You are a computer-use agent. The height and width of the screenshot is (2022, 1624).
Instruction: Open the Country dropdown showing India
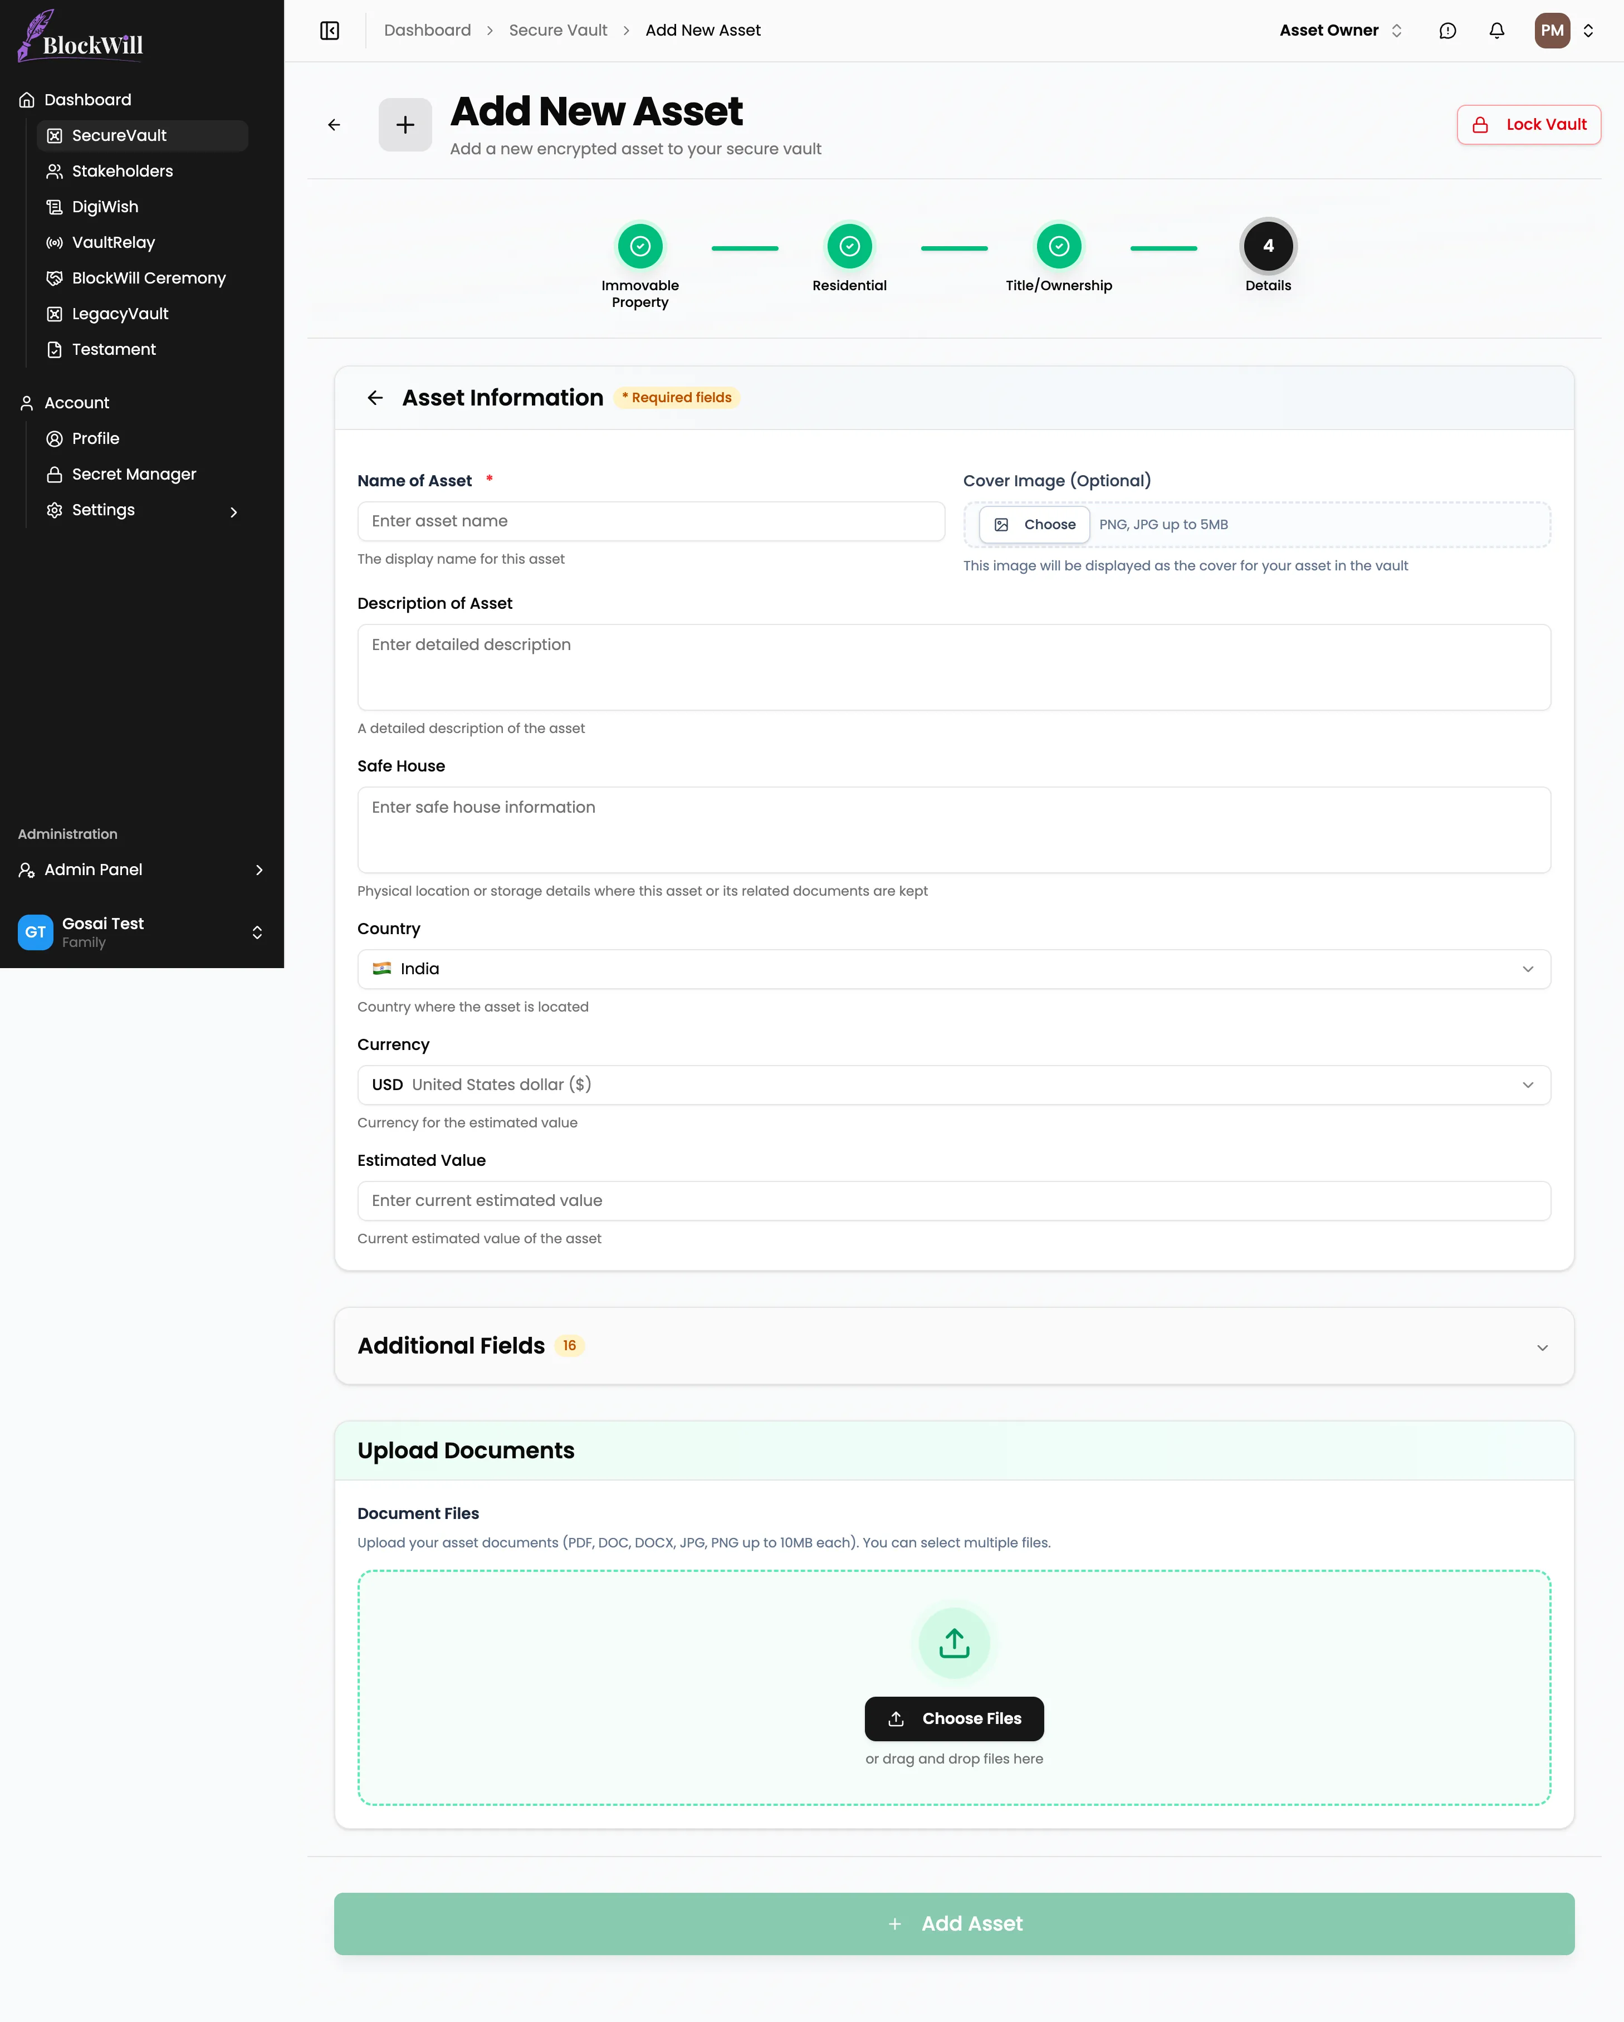point(953,969)
